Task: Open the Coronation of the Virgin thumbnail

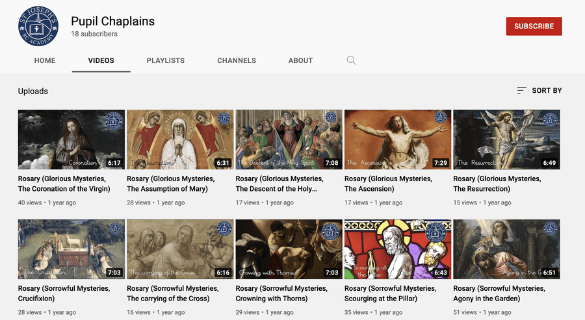Action: [71, 140]
